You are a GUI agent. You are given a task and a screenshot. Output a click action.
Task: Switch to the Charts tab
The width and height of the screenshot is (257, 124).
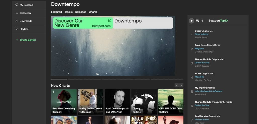point(93,12)
